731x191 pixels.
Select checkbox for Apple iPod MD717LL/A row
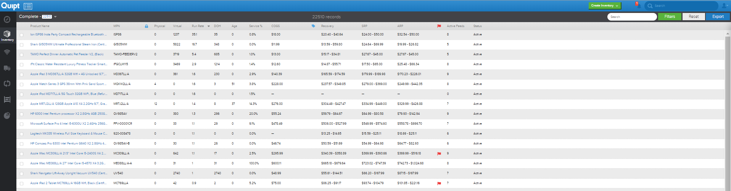pyautogui.click(x=21, y=94)
